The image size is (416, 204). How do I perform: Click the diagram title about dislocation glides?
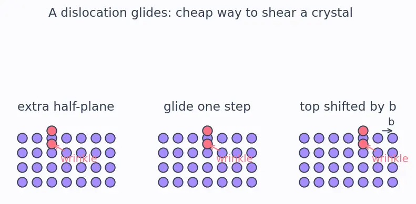[x=200, y=13]
